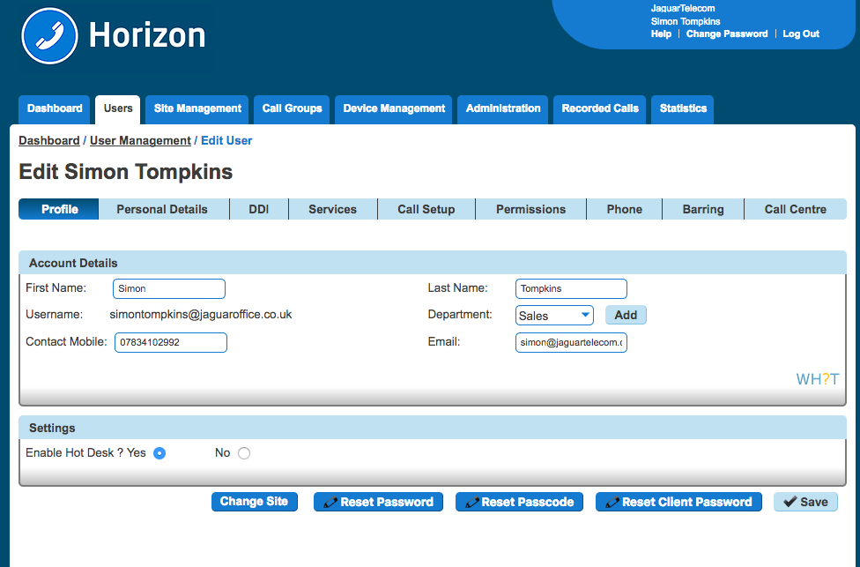Click the Contact Mobile input field
Image resolution: width=860 pixels, height=567 pixels.
tap(171, 342)
